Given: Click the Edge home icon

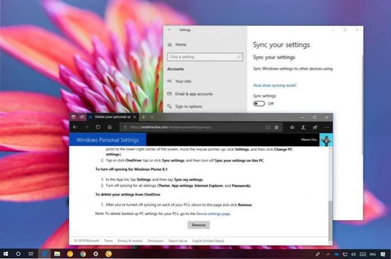Looking at the screenshot, I should (109, 127).
